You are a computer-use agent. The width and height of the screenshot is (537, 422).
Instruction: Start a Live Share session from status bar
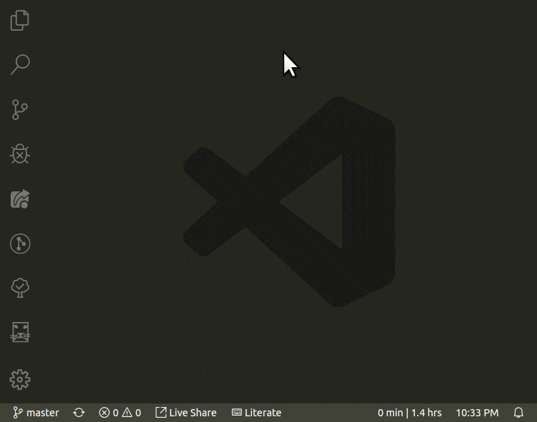click(186, 413)
